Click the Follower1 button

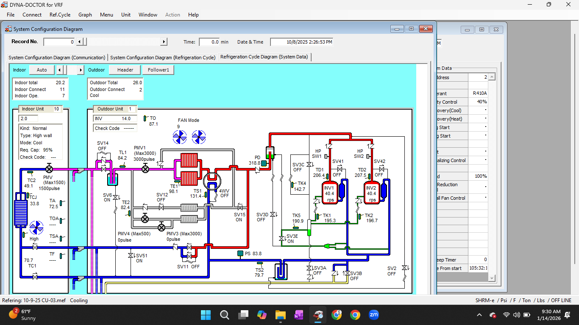(x=158, y=69)
